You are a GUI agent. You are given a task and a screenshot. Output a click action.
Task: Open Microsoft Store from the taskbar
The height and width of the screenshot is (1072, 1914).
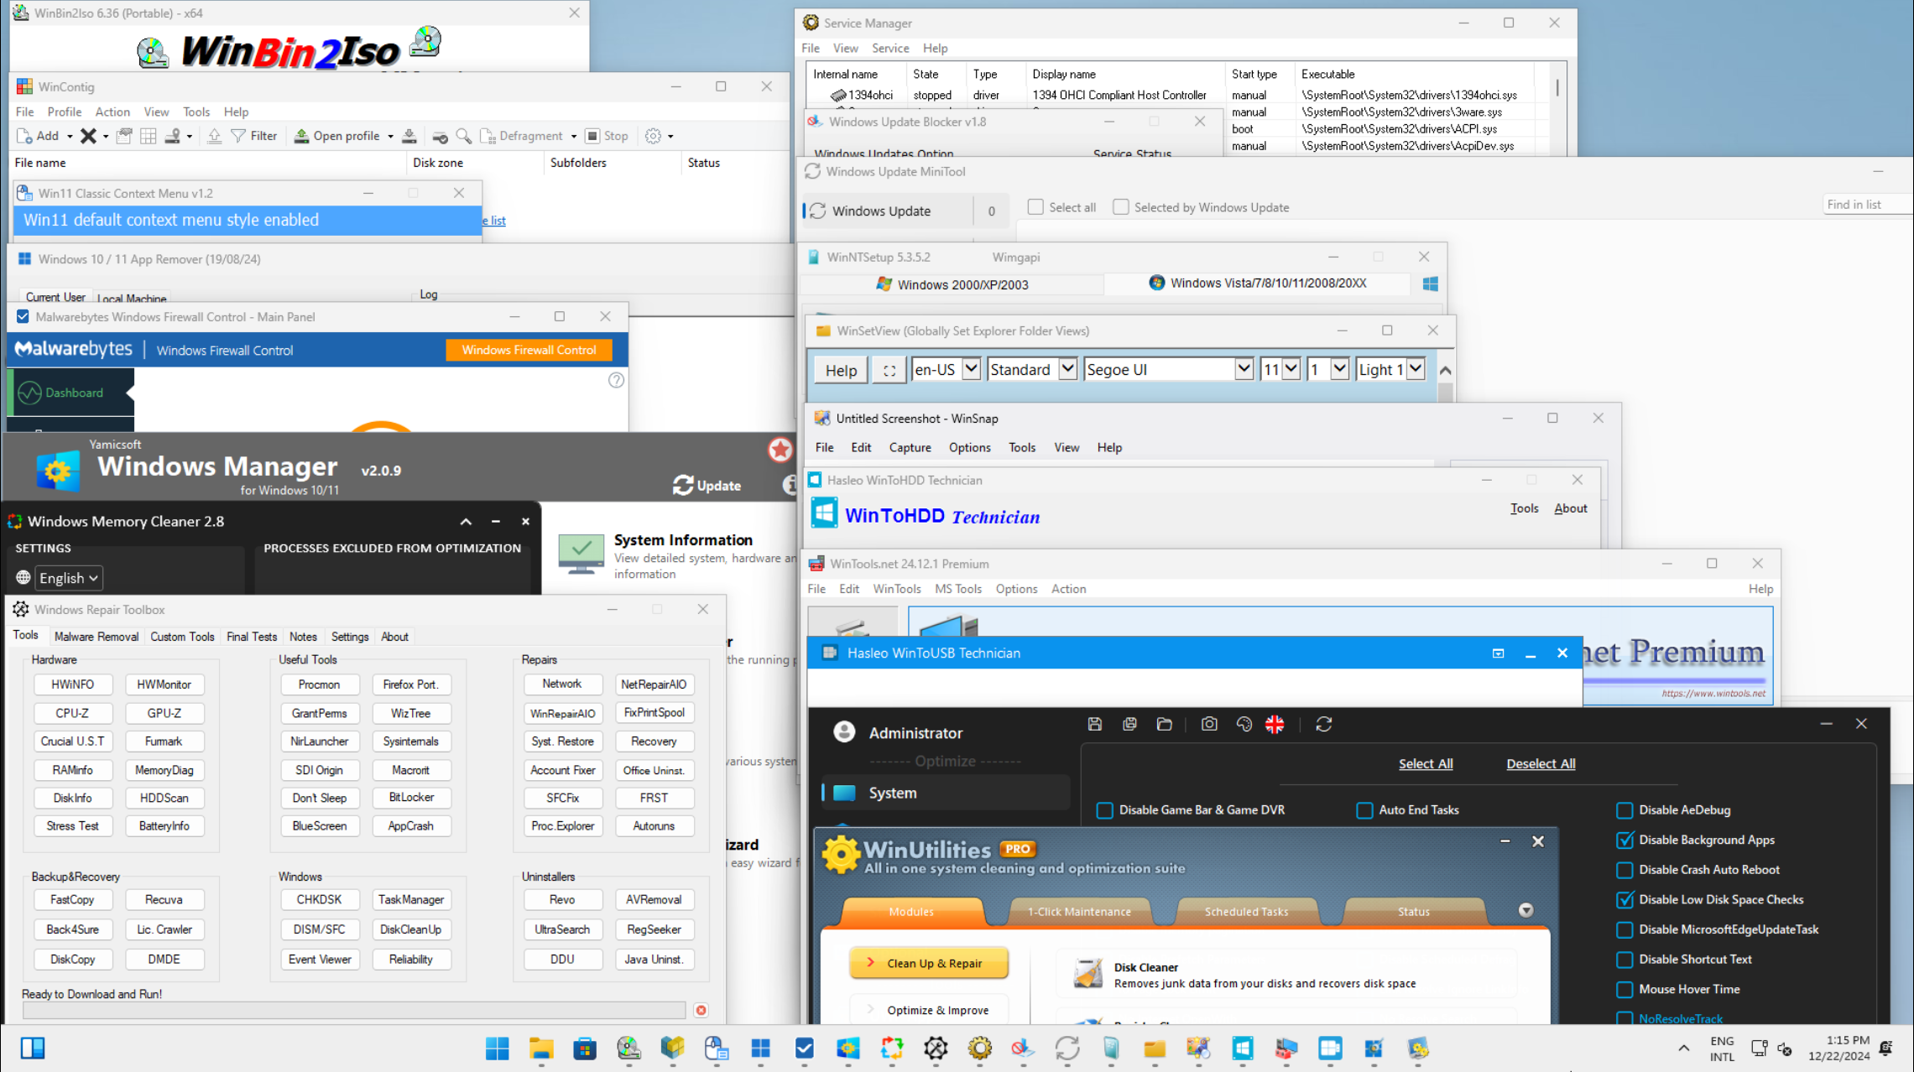pos(585,1048)
